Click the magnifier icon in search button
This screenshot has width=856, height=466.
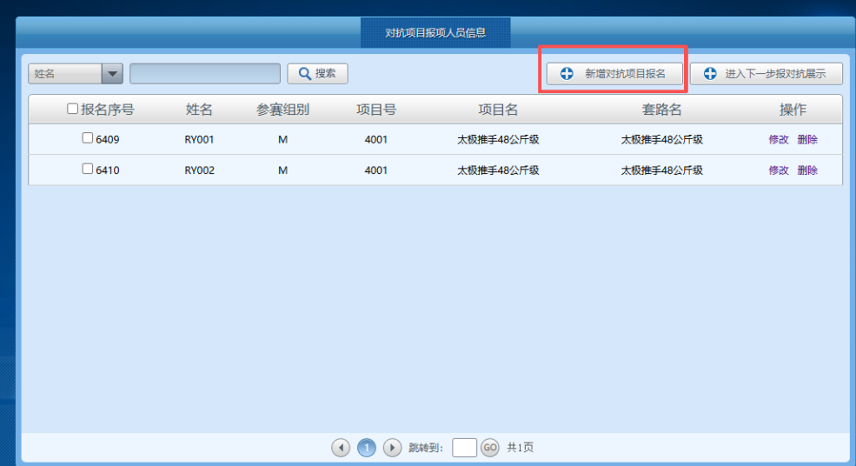click(x=305, y=74)
